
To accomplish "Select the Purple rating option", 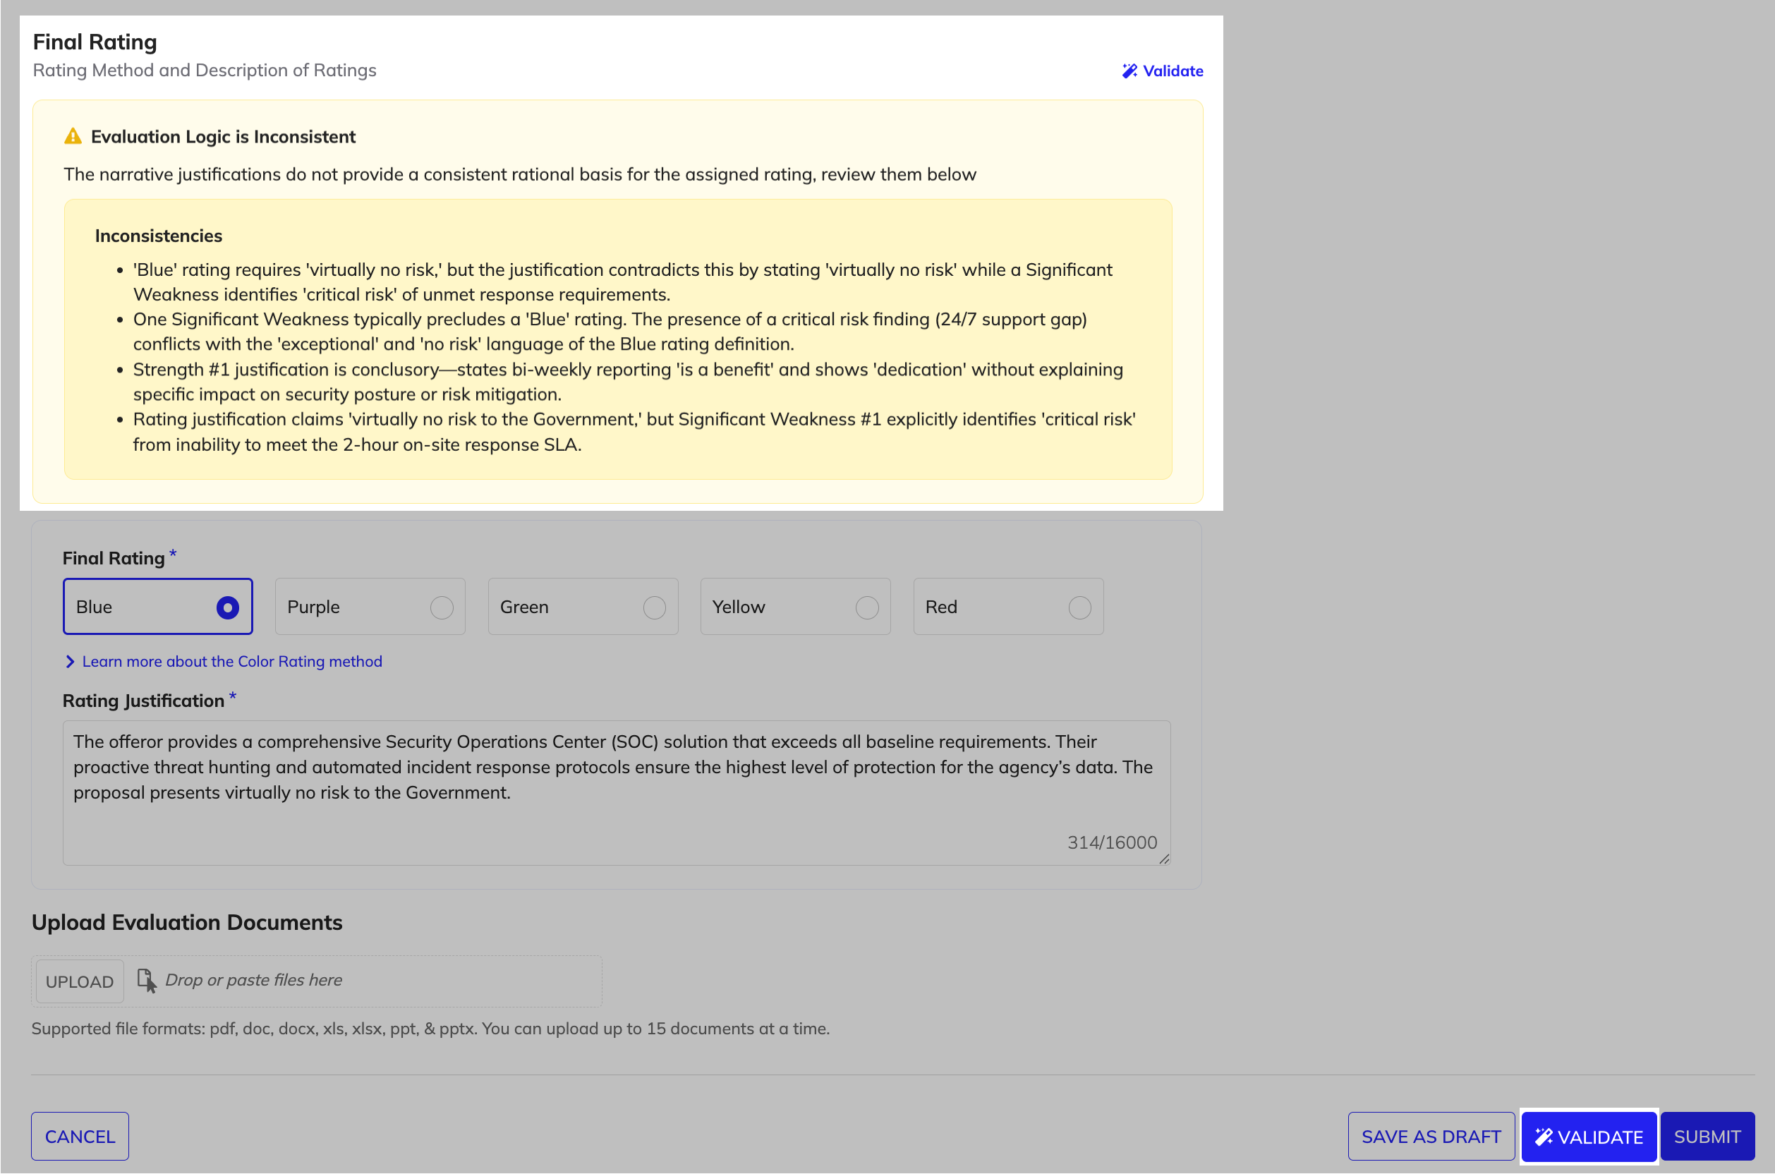I will (370, 607).
